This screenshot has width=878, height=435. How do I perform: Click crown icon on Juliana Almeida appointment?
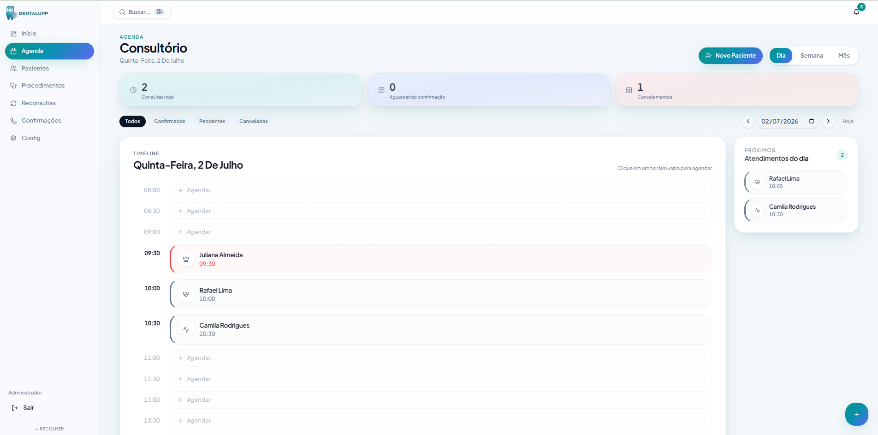click(x=186, y=259)
